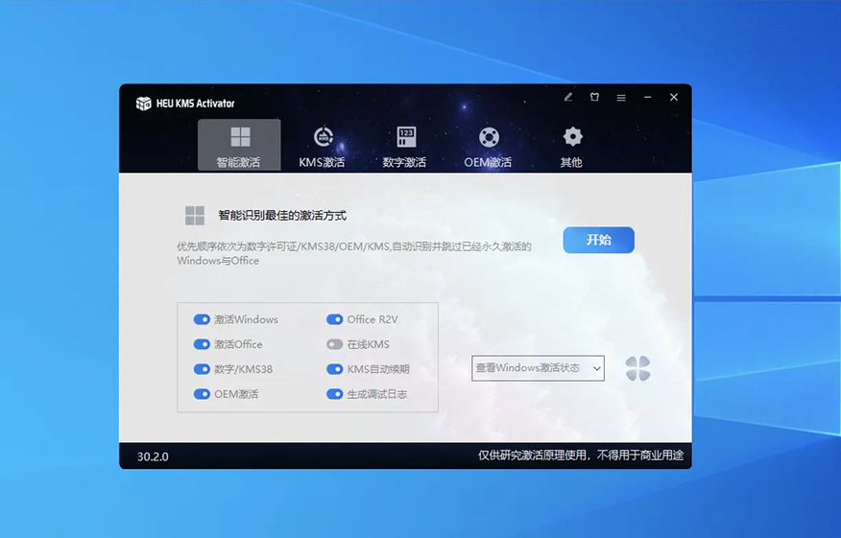Open the pencil edit icon in title bar
Image resolution: width=841 pixels, height=538 pixels.
click(568, 97)
